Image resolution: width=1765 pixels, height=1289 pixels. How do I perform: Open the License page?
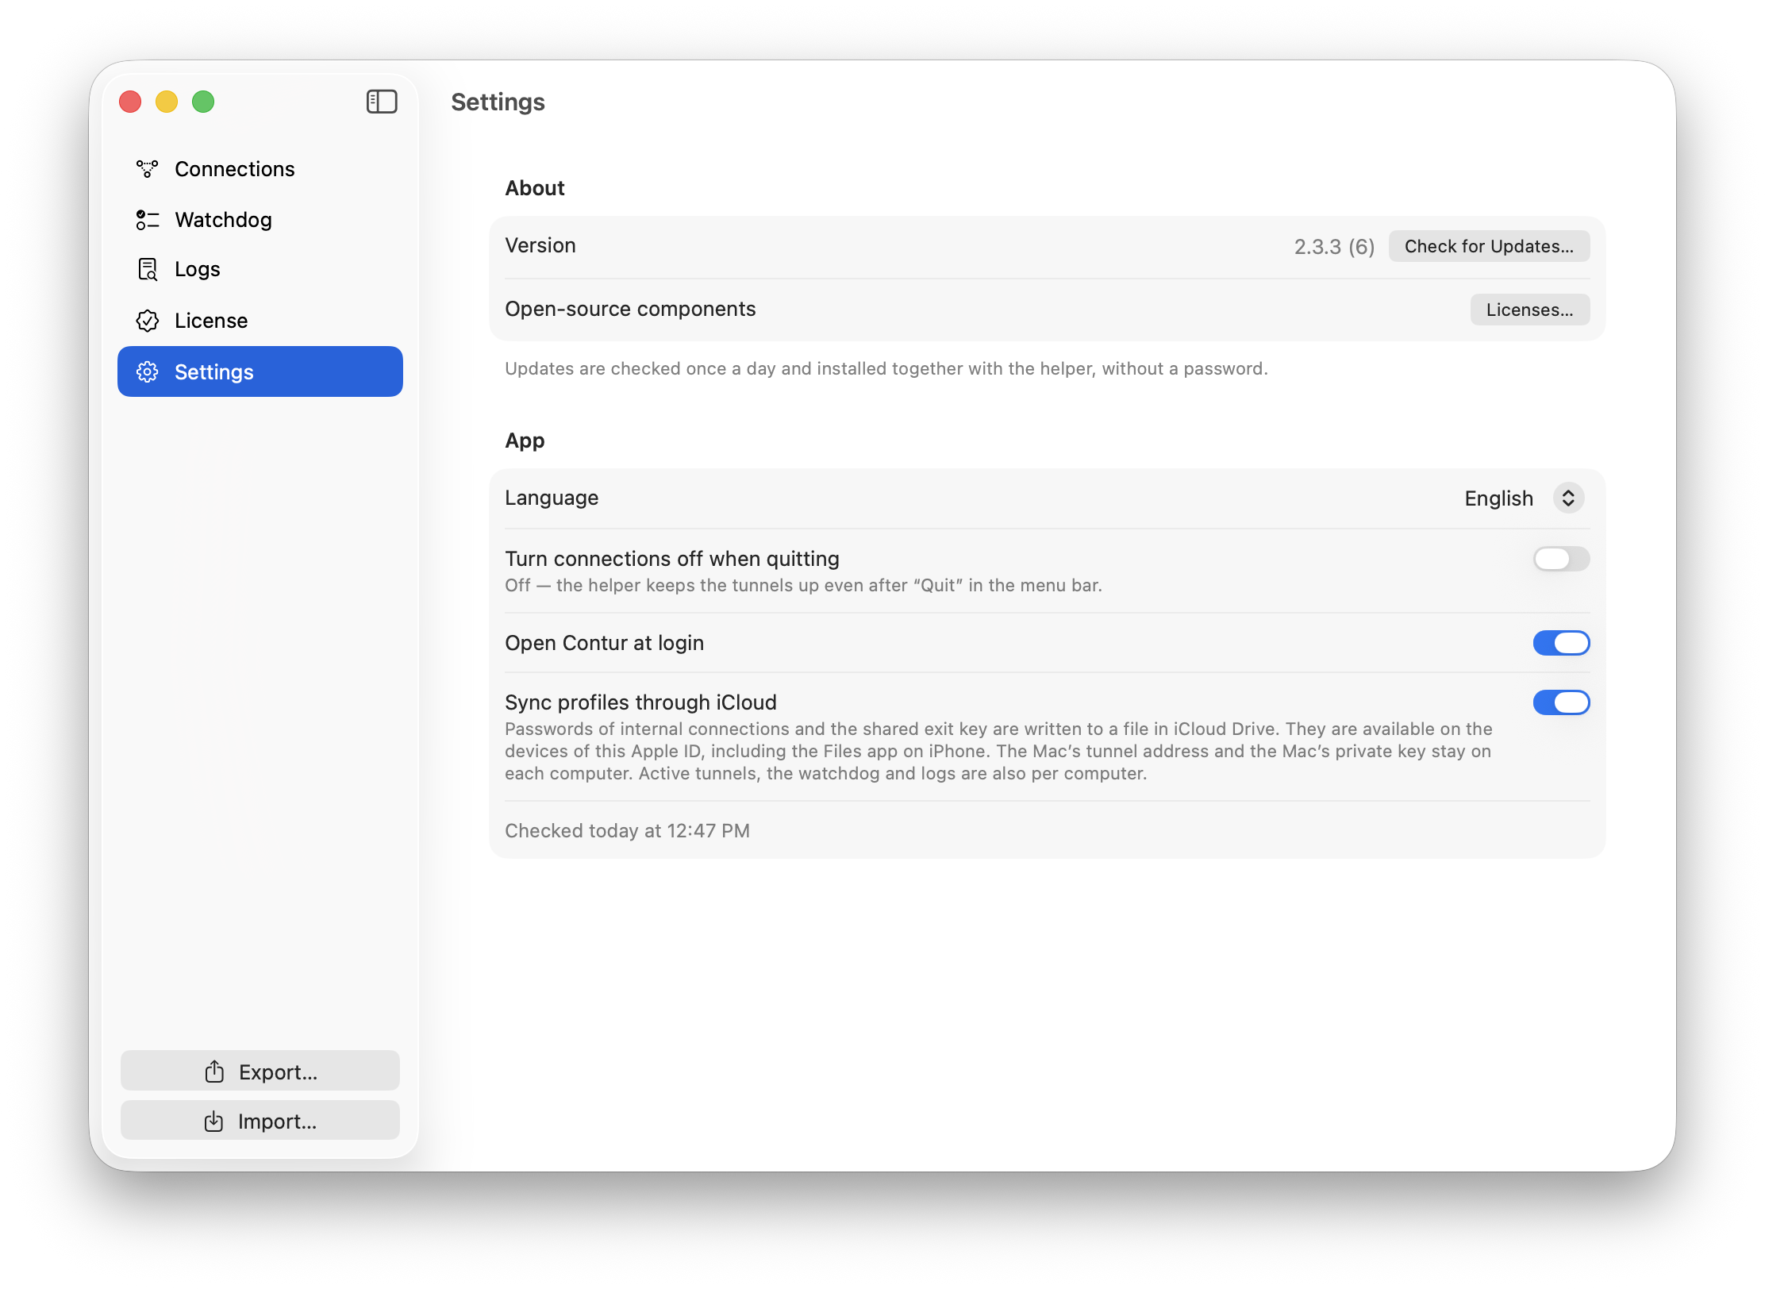click(260, 321)
